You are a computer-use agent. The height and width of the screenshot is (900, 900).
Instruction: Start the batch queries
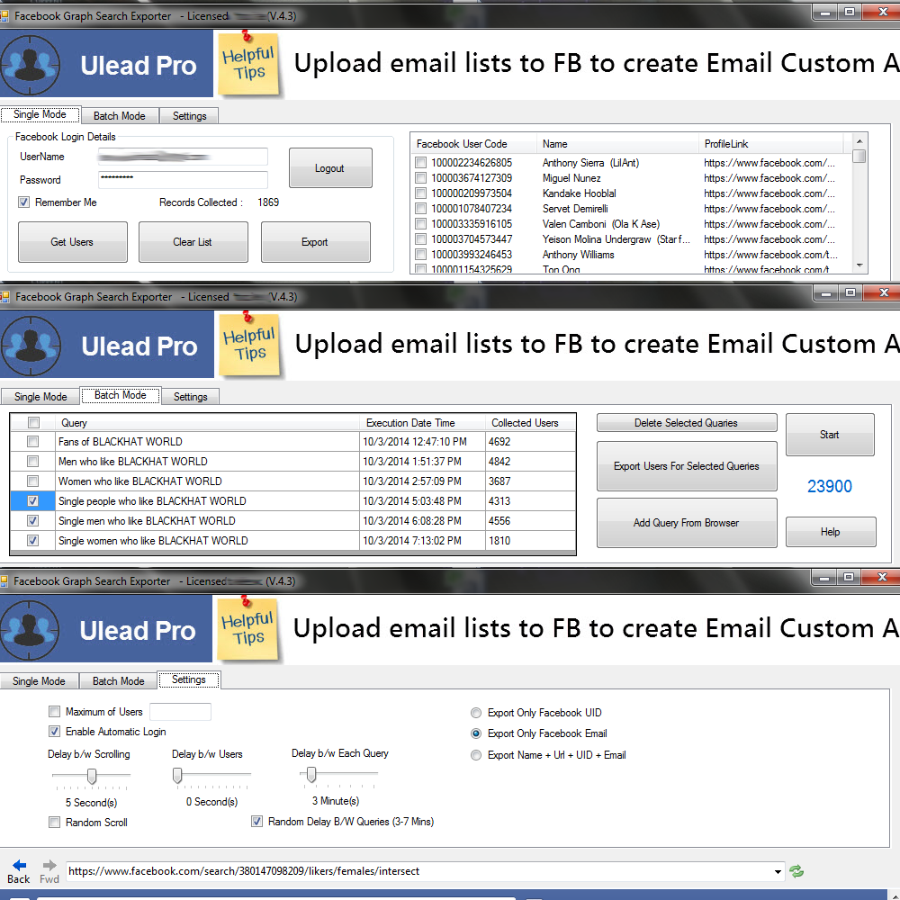[x=830, y=435]
